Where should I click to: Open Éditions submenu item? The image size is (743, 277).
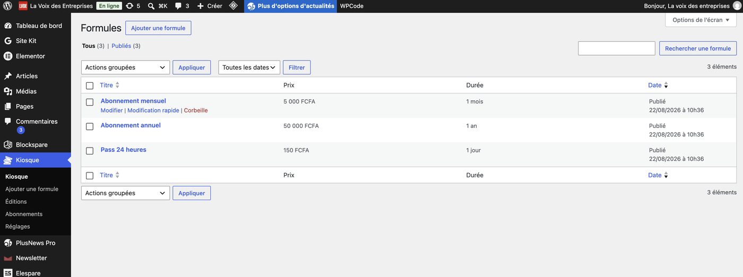(16, 202)
